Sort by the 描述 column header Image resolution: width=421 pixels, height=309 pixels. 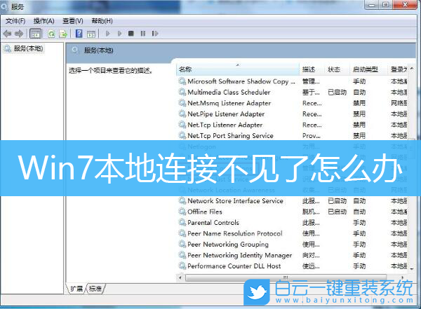(312, 69)
